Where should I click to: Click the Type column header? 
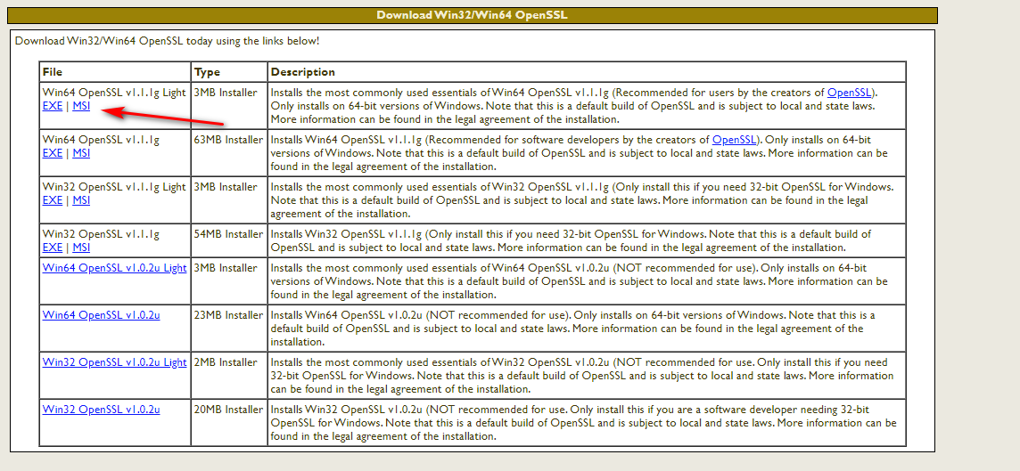tap(229, 72)
